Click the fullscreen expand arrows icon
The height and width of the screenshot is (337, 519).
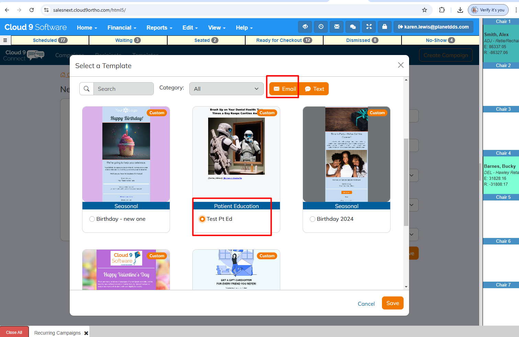click(369, 27)
